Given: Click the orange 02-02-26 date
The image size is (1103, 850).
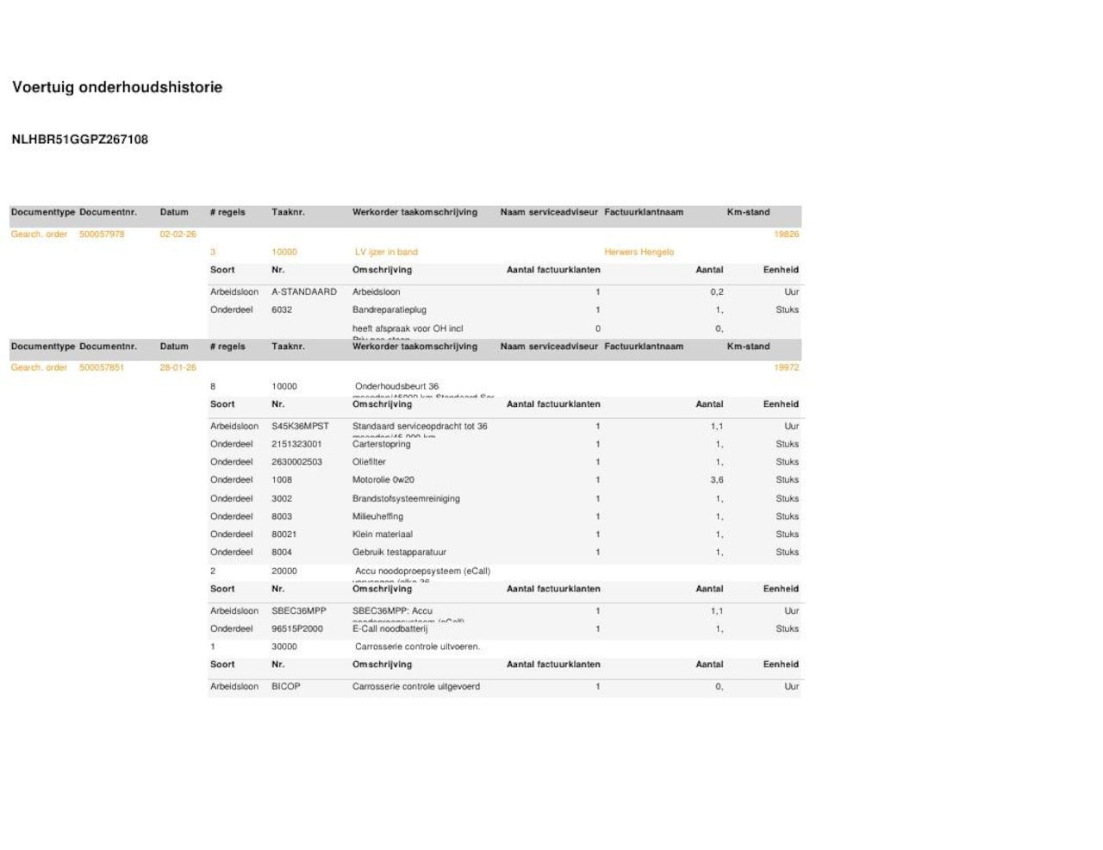Looking at the screenshot, I should (178, 234).
